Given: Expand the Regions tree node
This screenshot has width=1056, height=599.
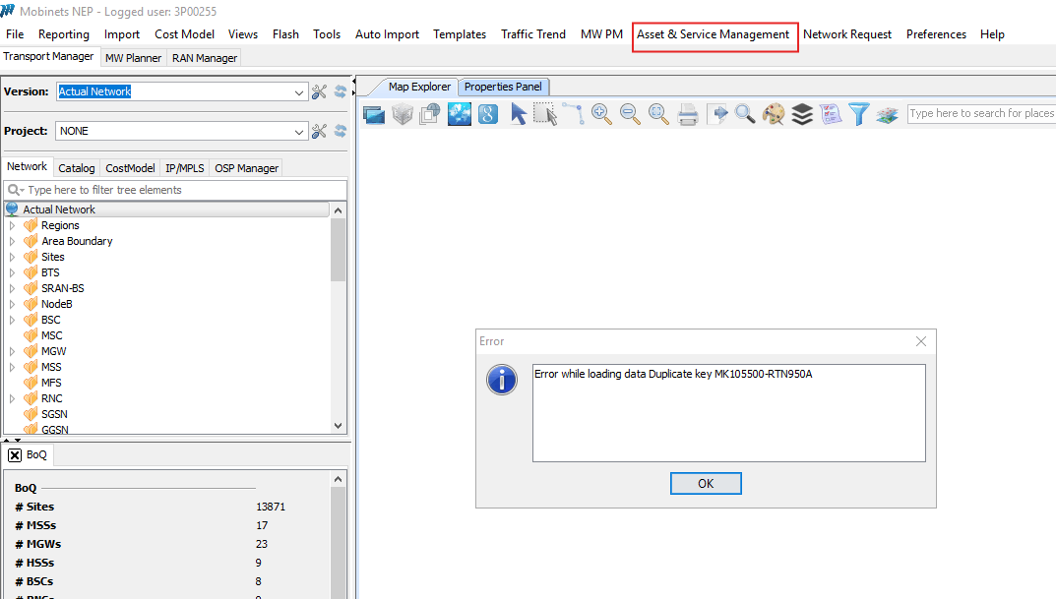Looking at the screenshot, I should (x=13, y=225).
